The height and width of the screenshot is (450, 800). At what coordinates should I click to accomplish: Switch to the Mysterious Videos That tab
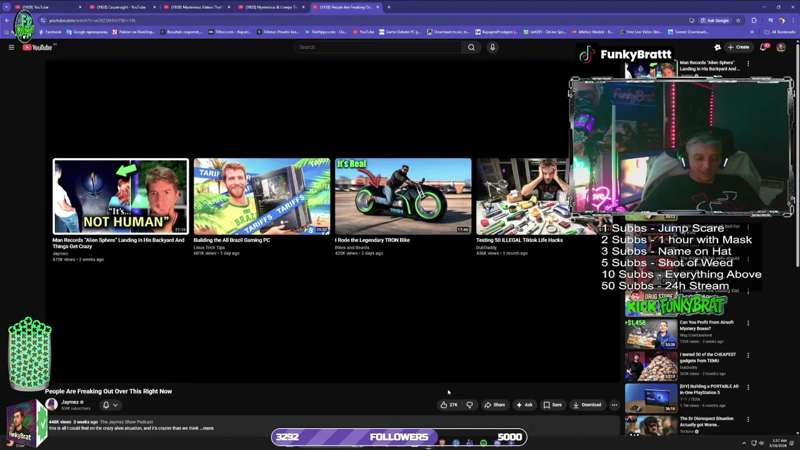pyautogui.click(x=196, y=7)
